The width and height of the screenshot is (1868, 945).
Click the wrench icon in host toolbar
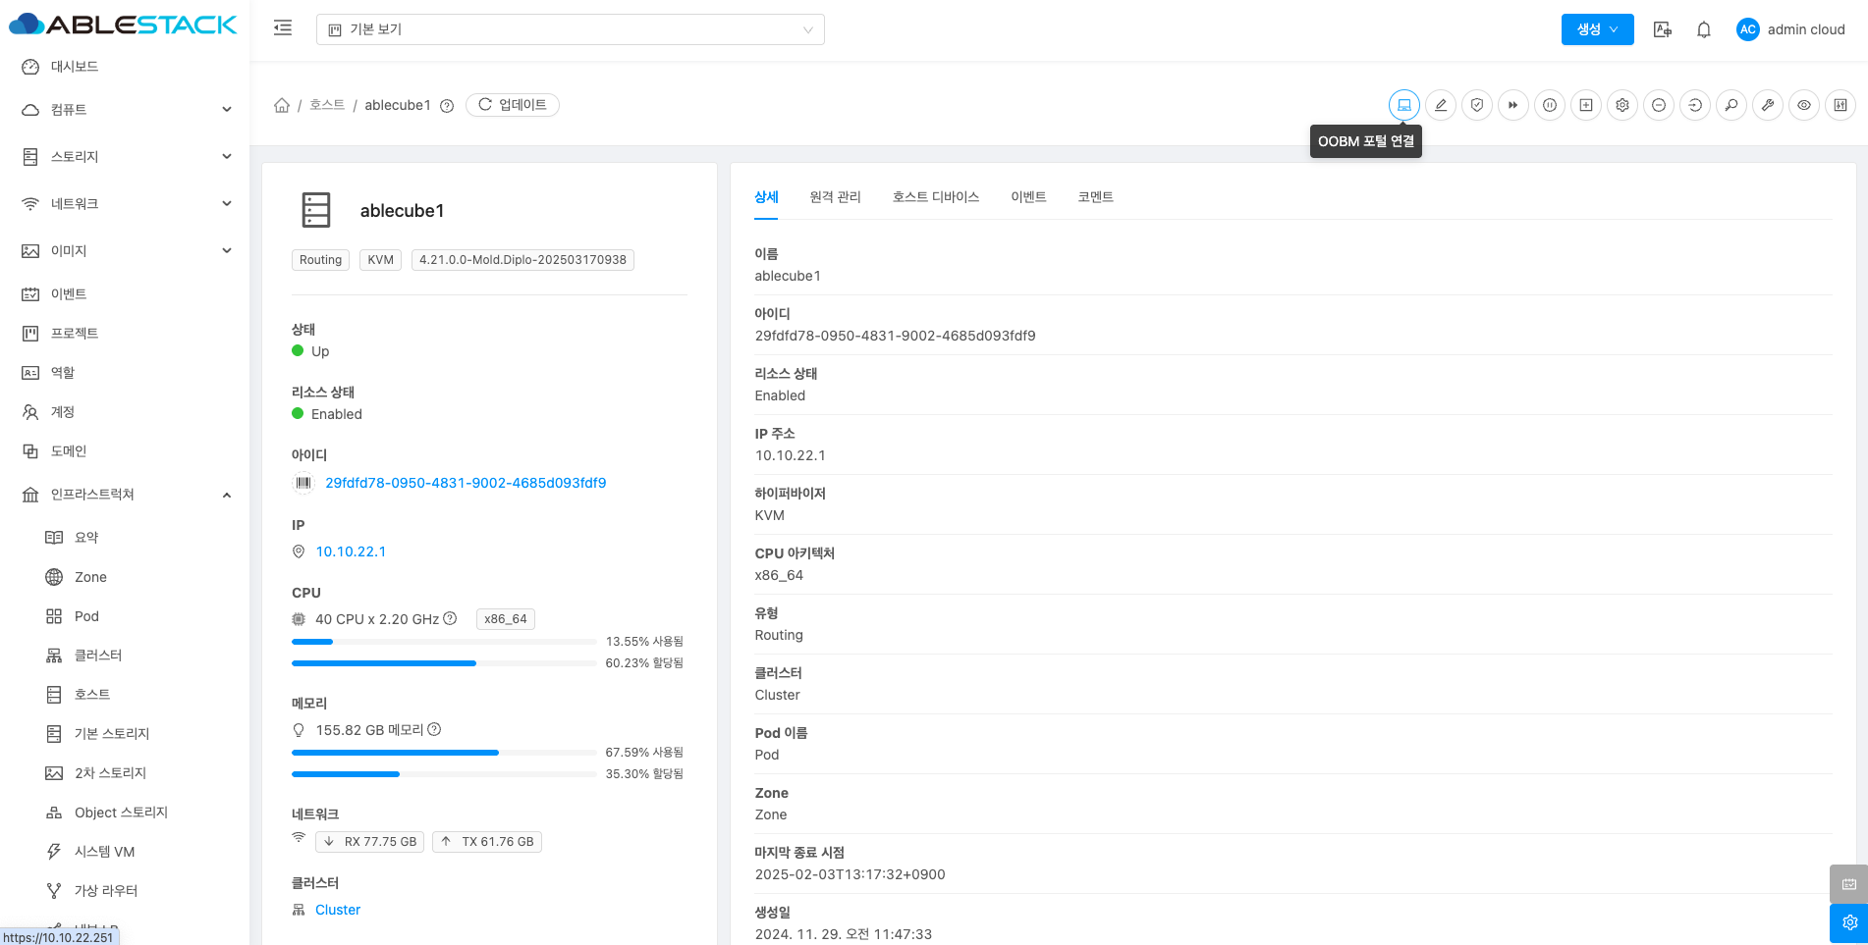tap(1767, 105)
